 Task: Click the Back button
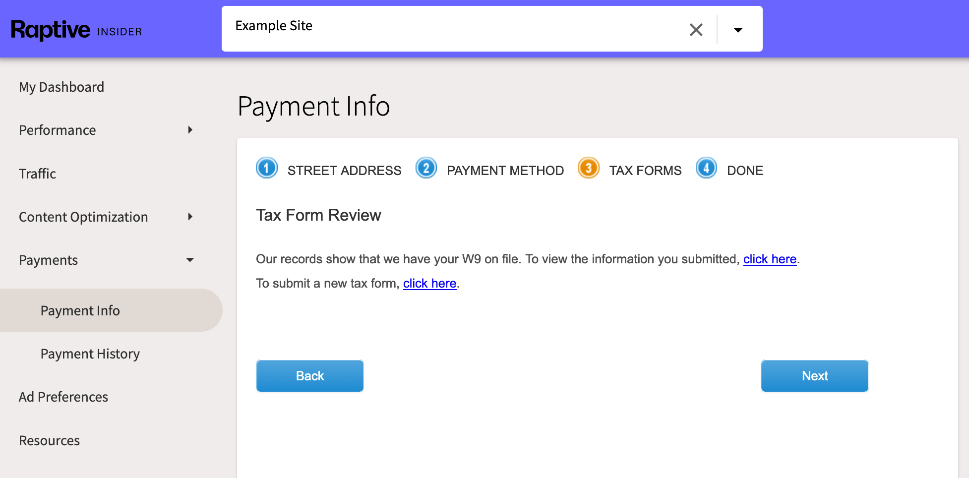(x=309, y=376)
